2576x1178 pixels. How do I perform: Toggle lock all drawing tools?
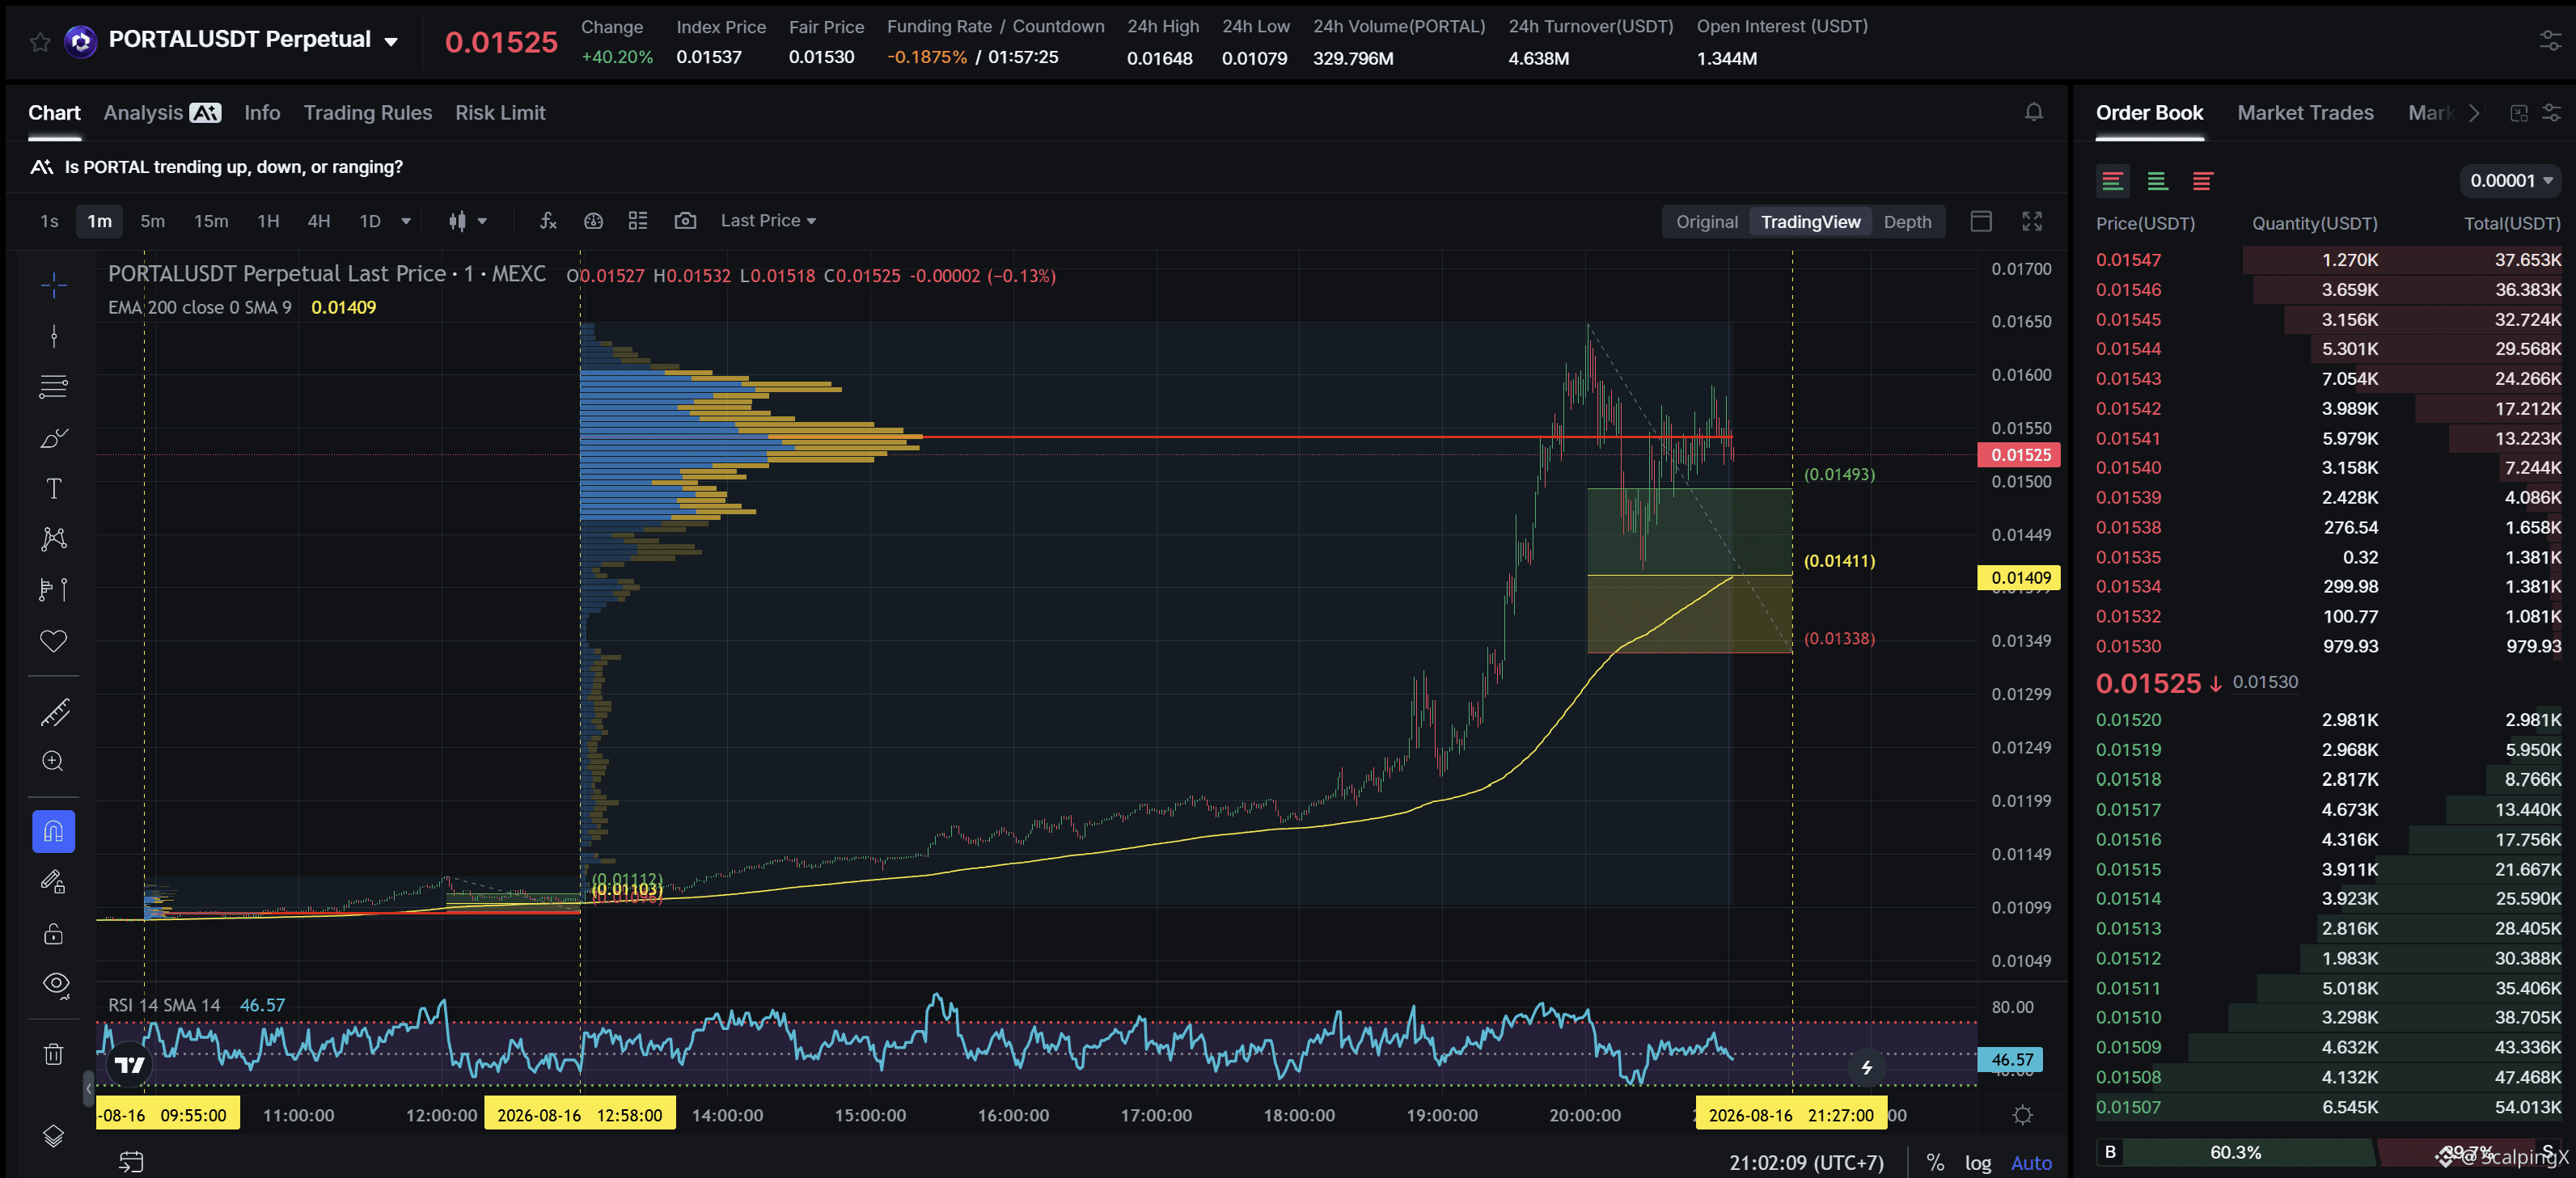[x=54, y=934]
